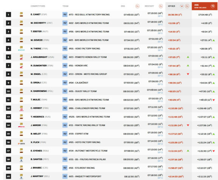
Task: Open the KP 913 waypoint dropdown chevron
Action: (x=182, y=6)
